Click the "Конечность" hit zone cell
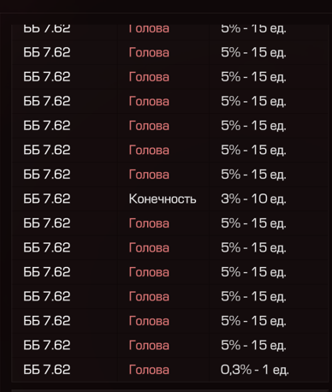The height and width of the screenshot is (392, 332). (x=163, y=199)
